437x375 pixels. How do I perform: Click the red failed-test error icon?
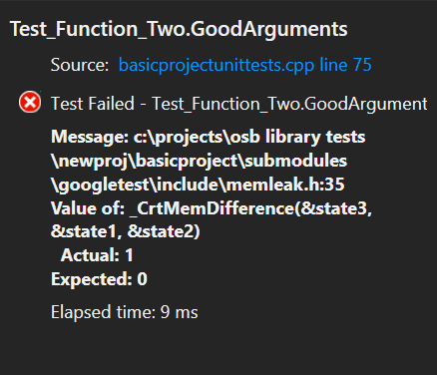(30, 102)
